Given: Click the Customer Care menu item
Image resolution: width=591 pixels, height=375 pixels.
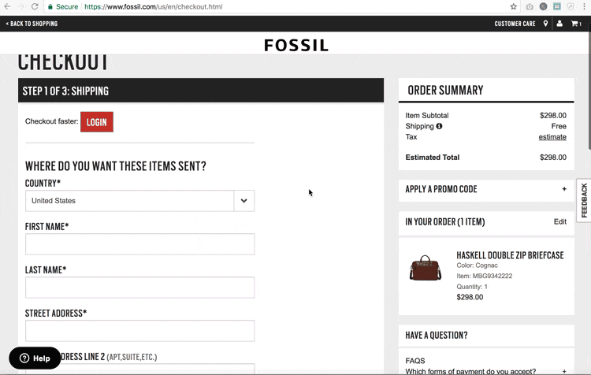Looking at the screenshot, I should 515,24.
